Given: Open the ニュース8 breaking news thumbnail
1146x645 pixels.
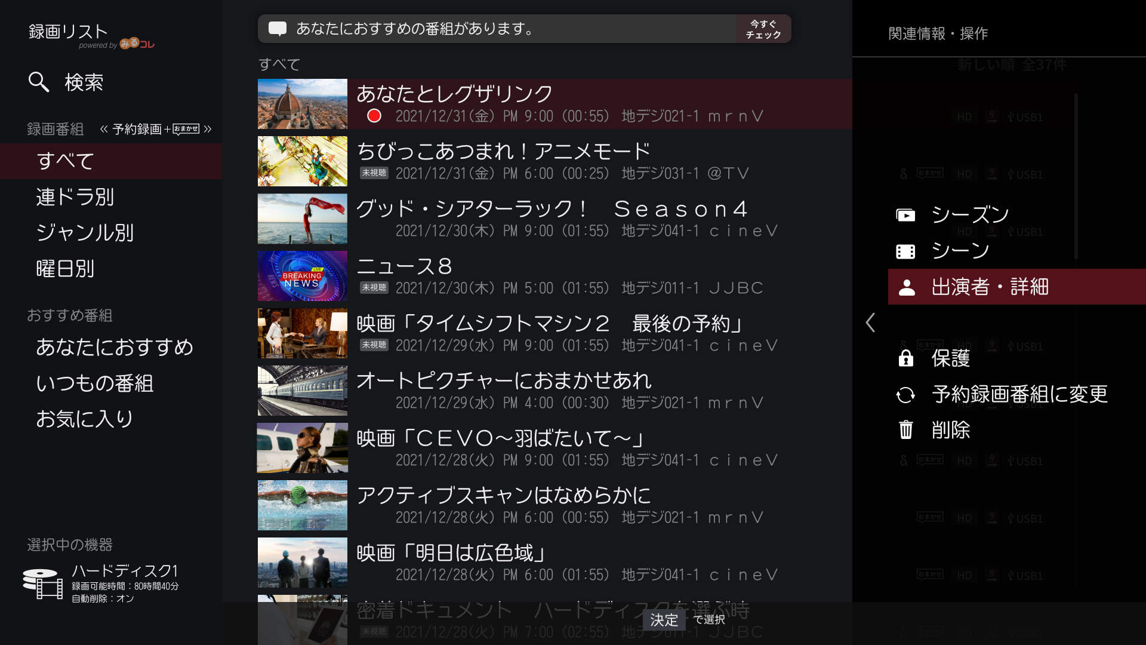Looking at the screenshot, I should click(303, 276).
